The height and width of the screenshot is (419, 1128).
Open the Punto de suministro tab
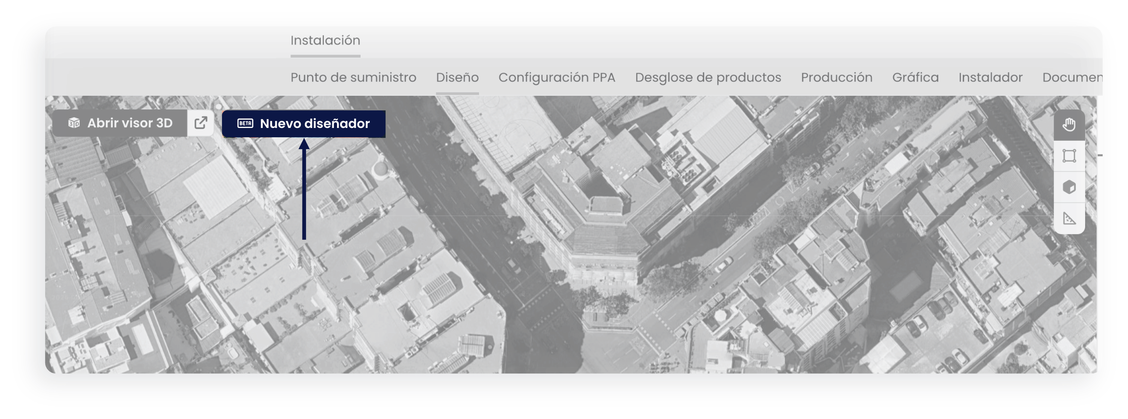(353, 78)
